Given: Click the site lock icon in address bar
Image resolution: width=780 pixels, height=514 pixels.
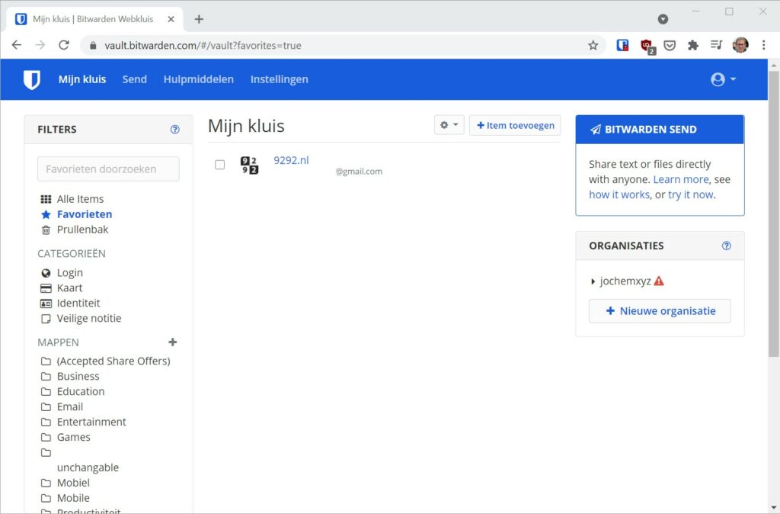Looking at the screenshot, I should [x=93, y=46].
